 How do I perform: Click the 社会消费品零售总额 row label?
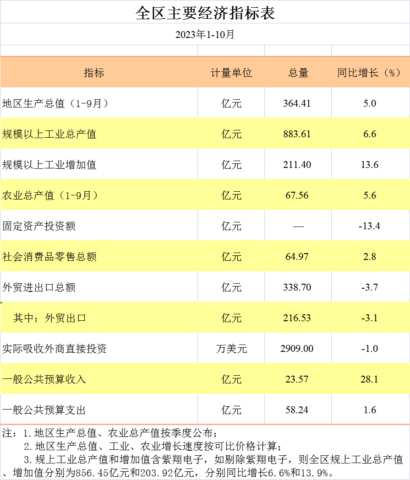pyautogui.click(x=49, y=257)
